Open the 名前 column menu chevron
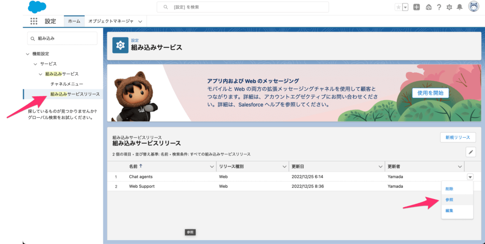Screen dimensions: 485x244 pos(212,166)
